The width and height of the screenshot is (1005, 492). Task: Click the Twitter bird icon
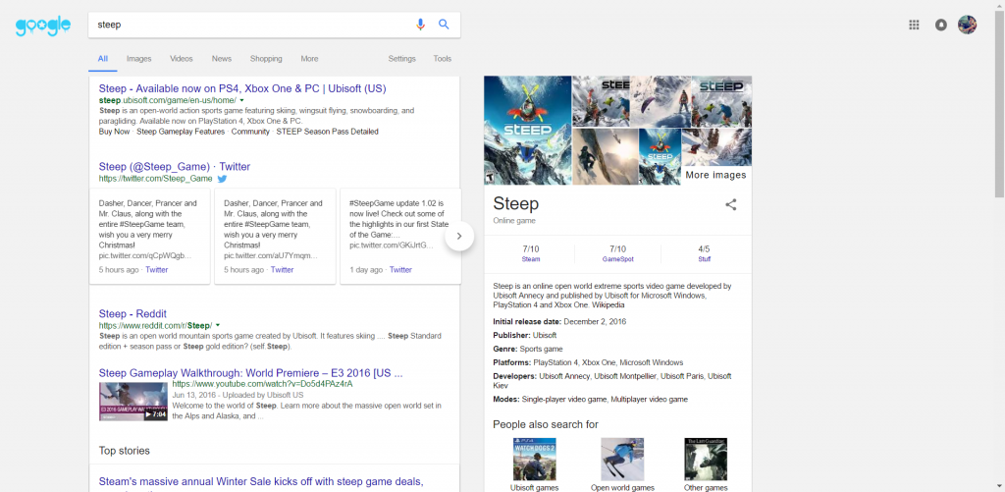[x=222, y=179]
